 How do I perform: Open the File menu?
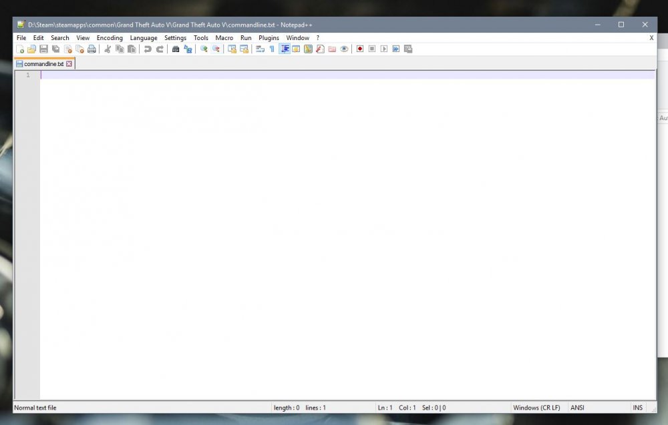pyautogui.click(x=21, y=38)
